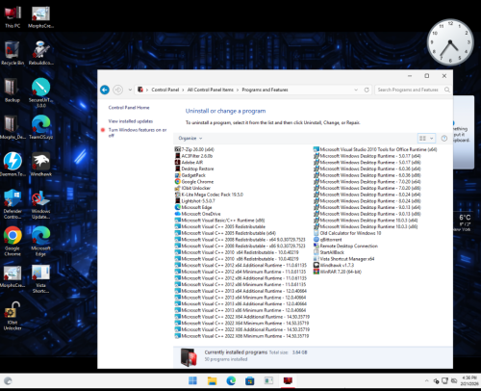Screen dimensions: 481x391
Task: Open the recent locations dropdown beside navigation arrows
Action: [130, 90]
